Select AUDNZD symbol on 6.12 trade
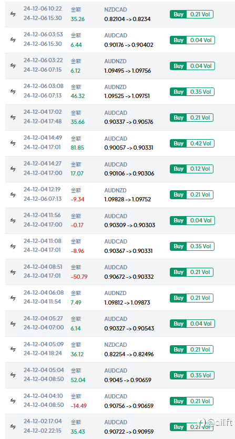Screen dimensions: 235x439 click(x=116, y=61)
